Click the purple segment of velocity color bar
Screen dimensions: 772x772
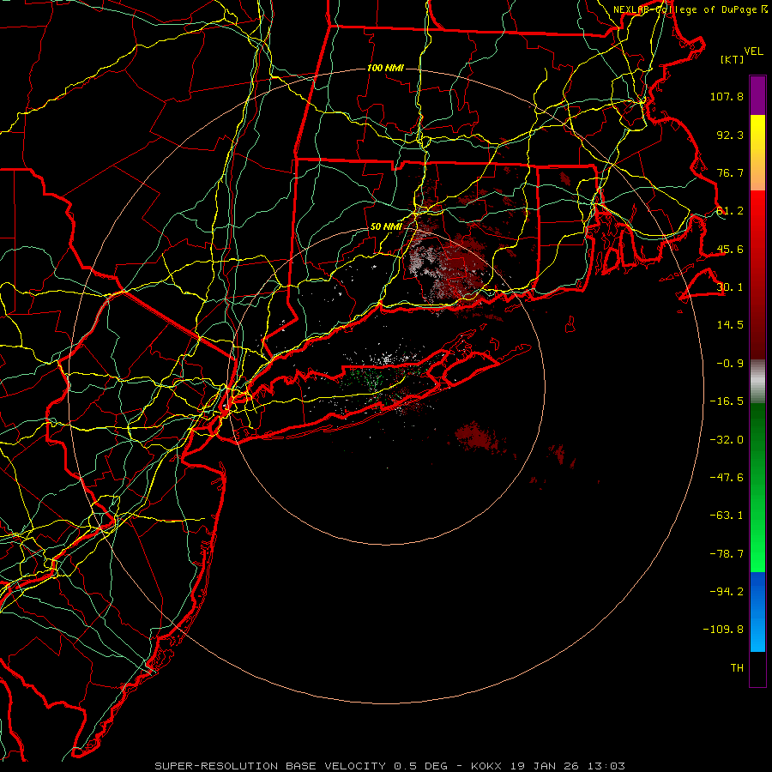(x=757, y=95)
